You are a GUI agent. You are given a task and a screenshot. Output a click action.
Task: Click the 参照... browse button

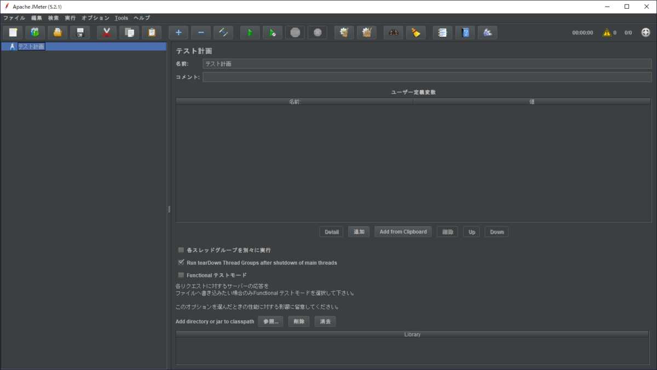tap(270, 322)
